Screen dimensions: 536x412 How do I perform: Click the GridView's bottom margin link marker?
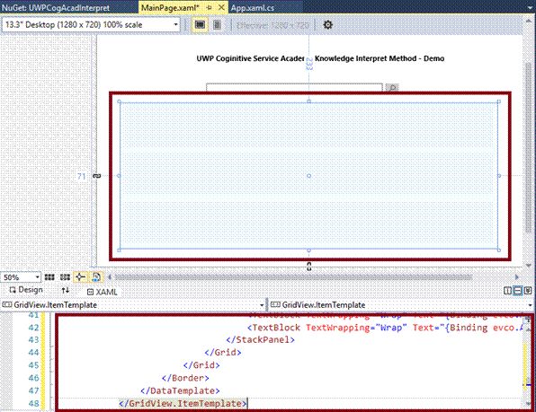[309, 267]
